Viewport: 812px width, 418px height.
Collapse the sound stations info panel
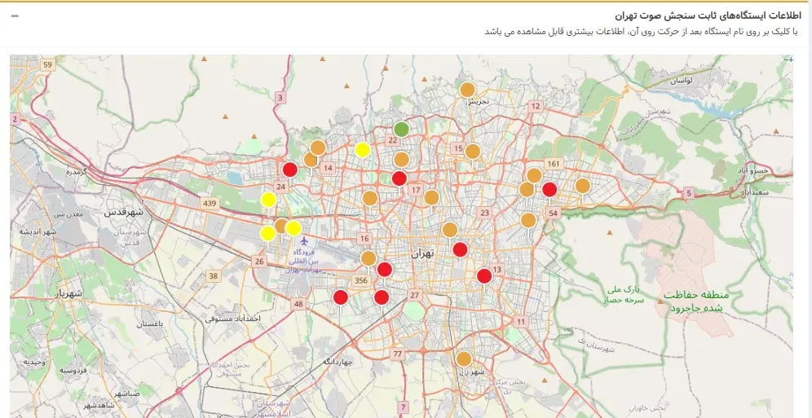15,15
